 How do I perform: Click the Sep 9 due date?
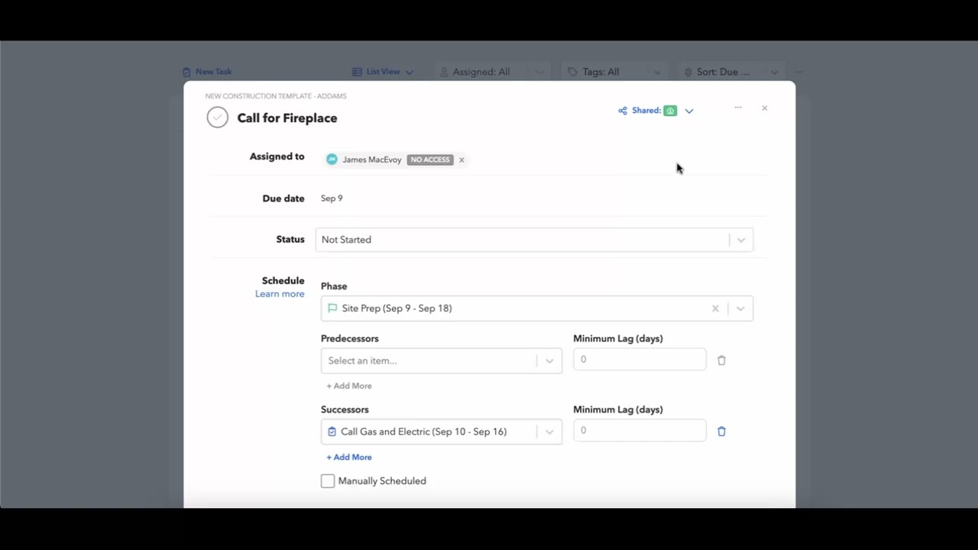332,198
